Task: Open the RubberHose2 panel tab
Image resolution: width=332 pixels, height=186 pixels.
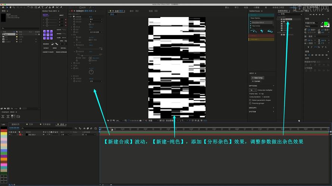Action: [x=255, y=11]
